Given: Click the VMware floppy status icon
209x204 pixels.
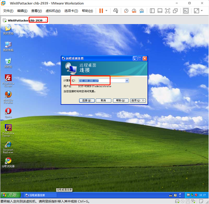Looking at the screenshot, I should (188, 201).
